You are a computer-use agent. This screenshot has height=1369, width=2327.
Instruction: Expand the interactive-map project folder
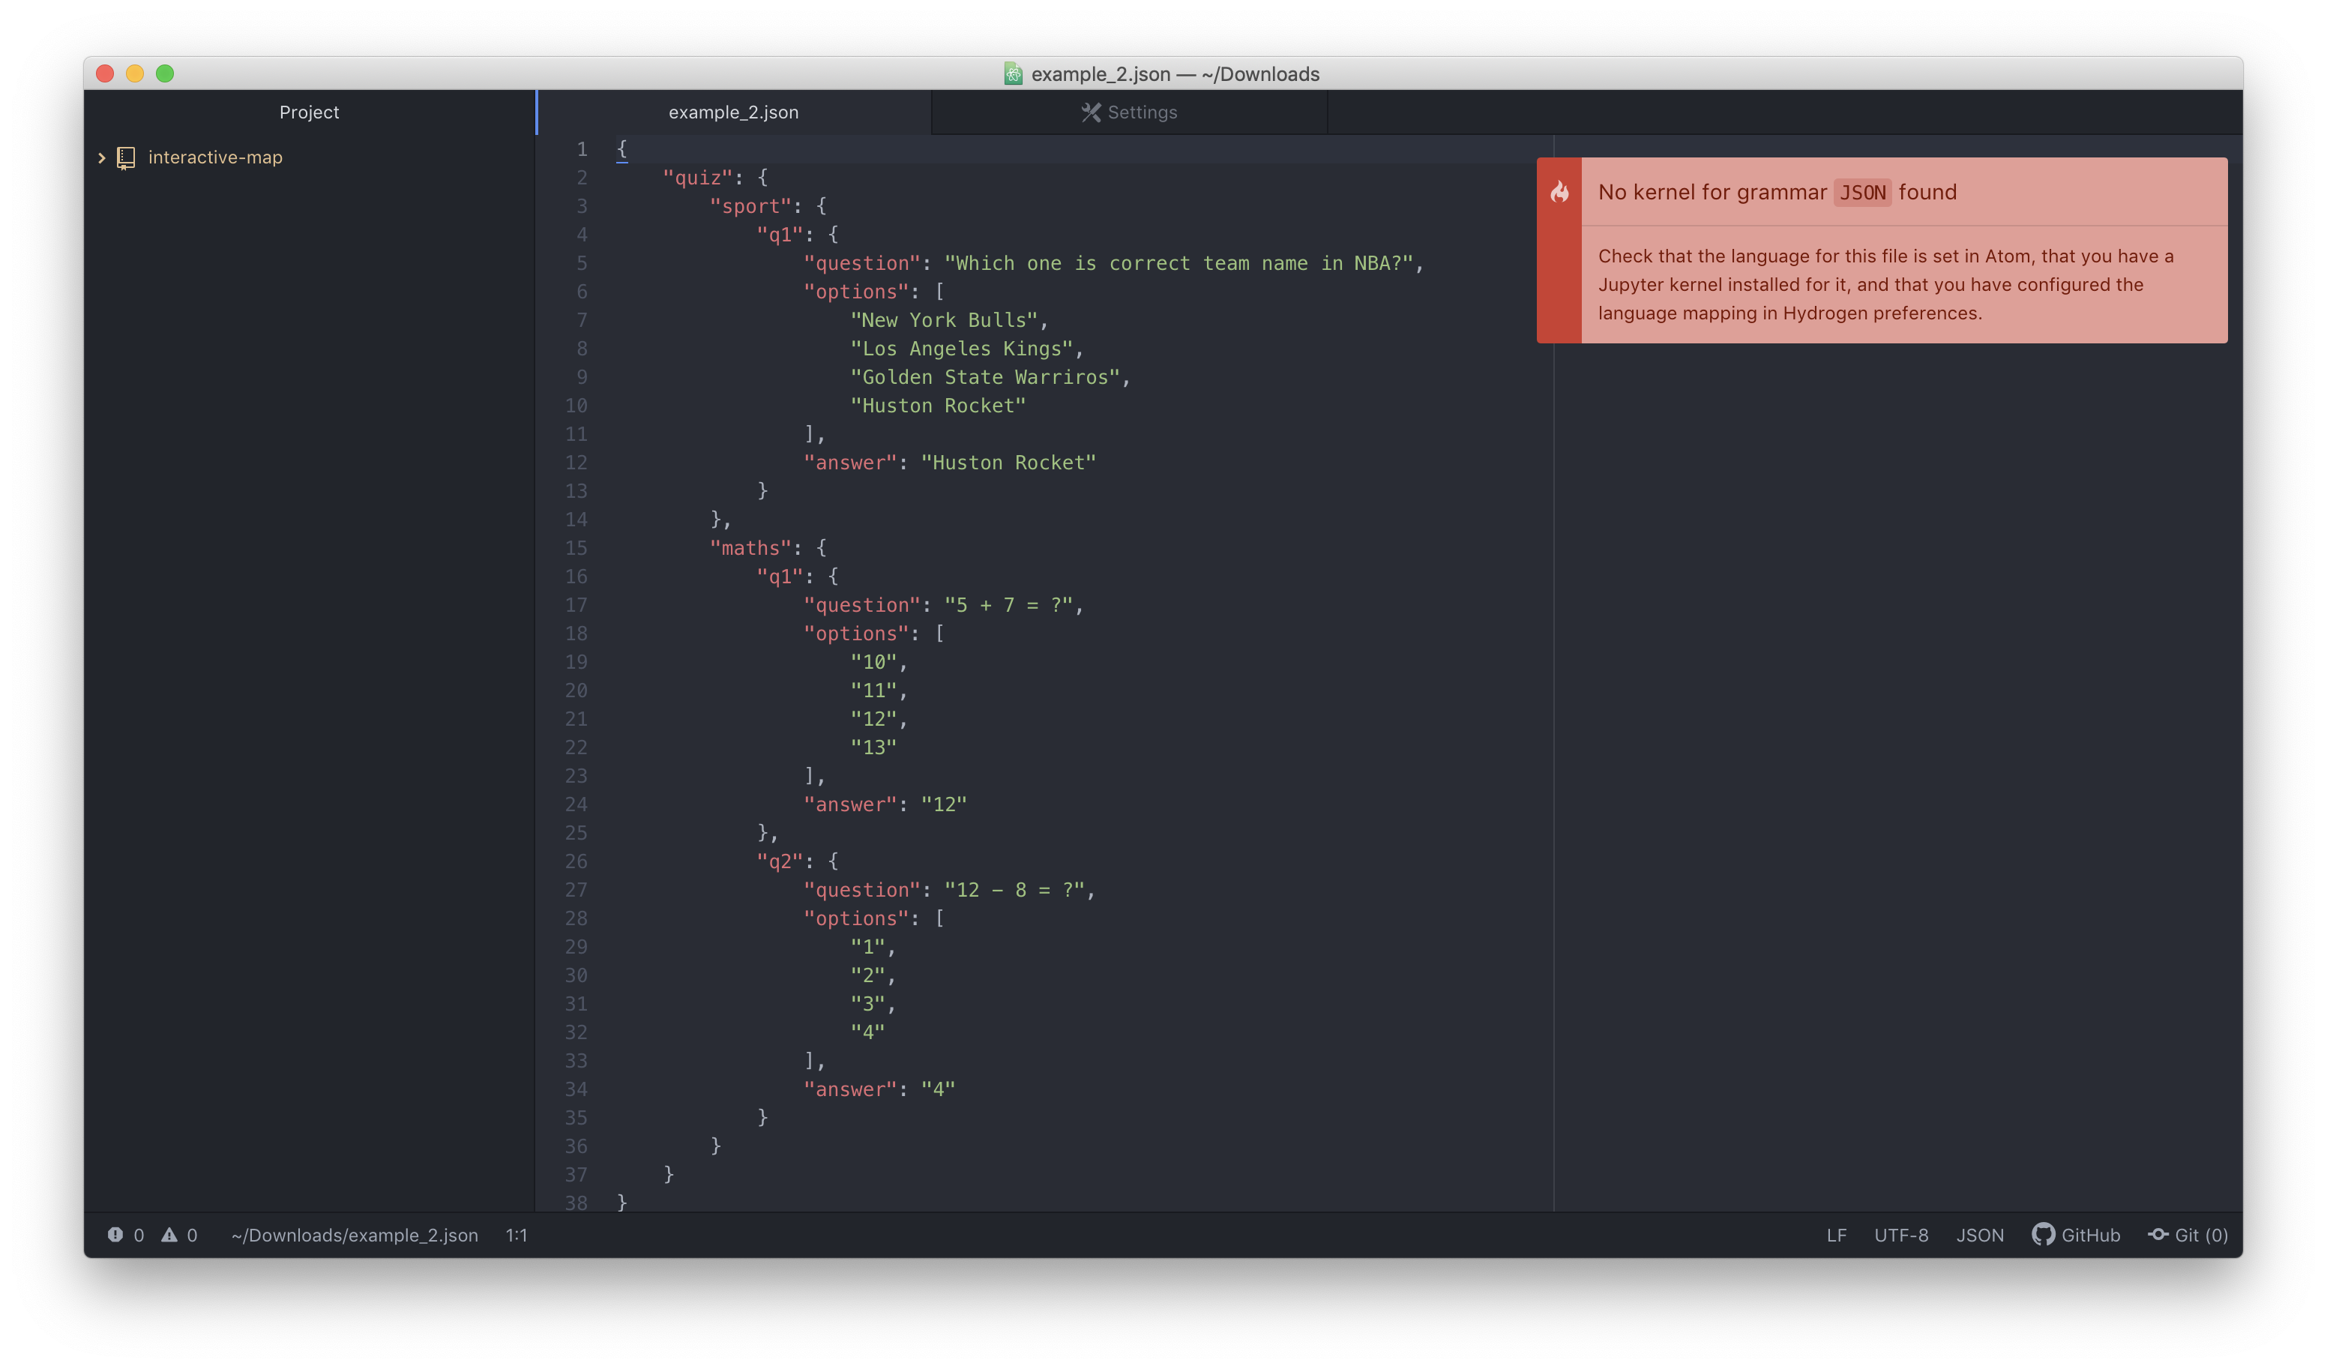click(x=101, y=157)
